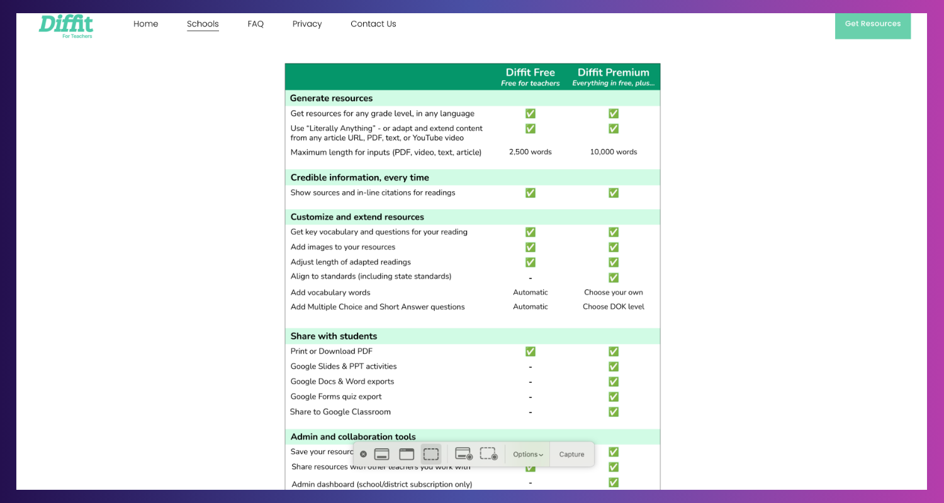This screenshot has width=944, height=503.
Task: Select Record Selected Portion icon
Action: (x=489, y=454)
